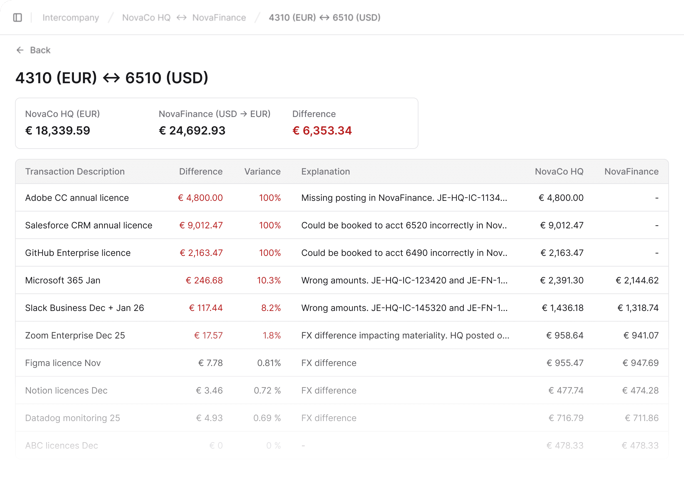Select Figma licence Nov row
Screen dimensions: 684x483
tap(63, 363)
